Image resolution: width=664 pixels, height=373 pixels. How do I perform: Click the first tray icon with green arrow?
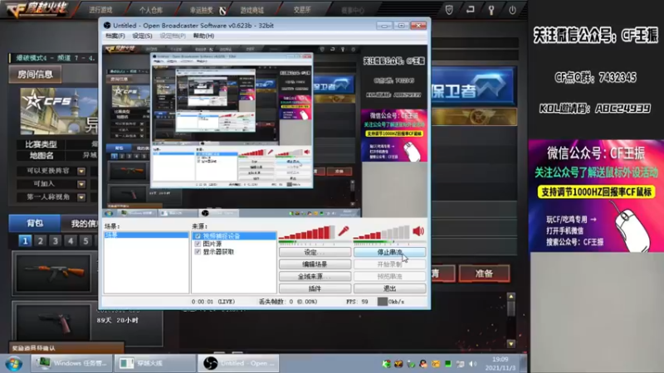tap(386, 364)
